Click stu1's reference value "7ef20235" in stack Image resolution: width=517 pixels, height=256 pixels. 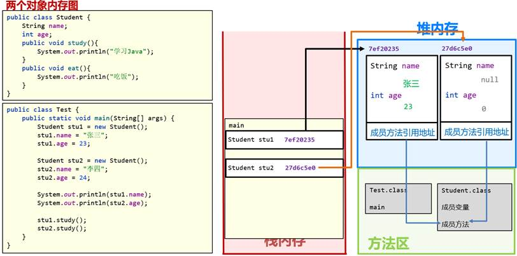pyautogui.click(x=299, y=140)
